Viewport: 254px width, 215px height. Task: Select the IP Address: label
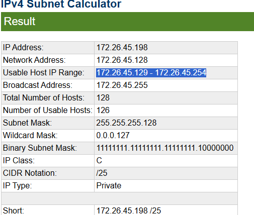pyautogui.click(x=23, y=47)
